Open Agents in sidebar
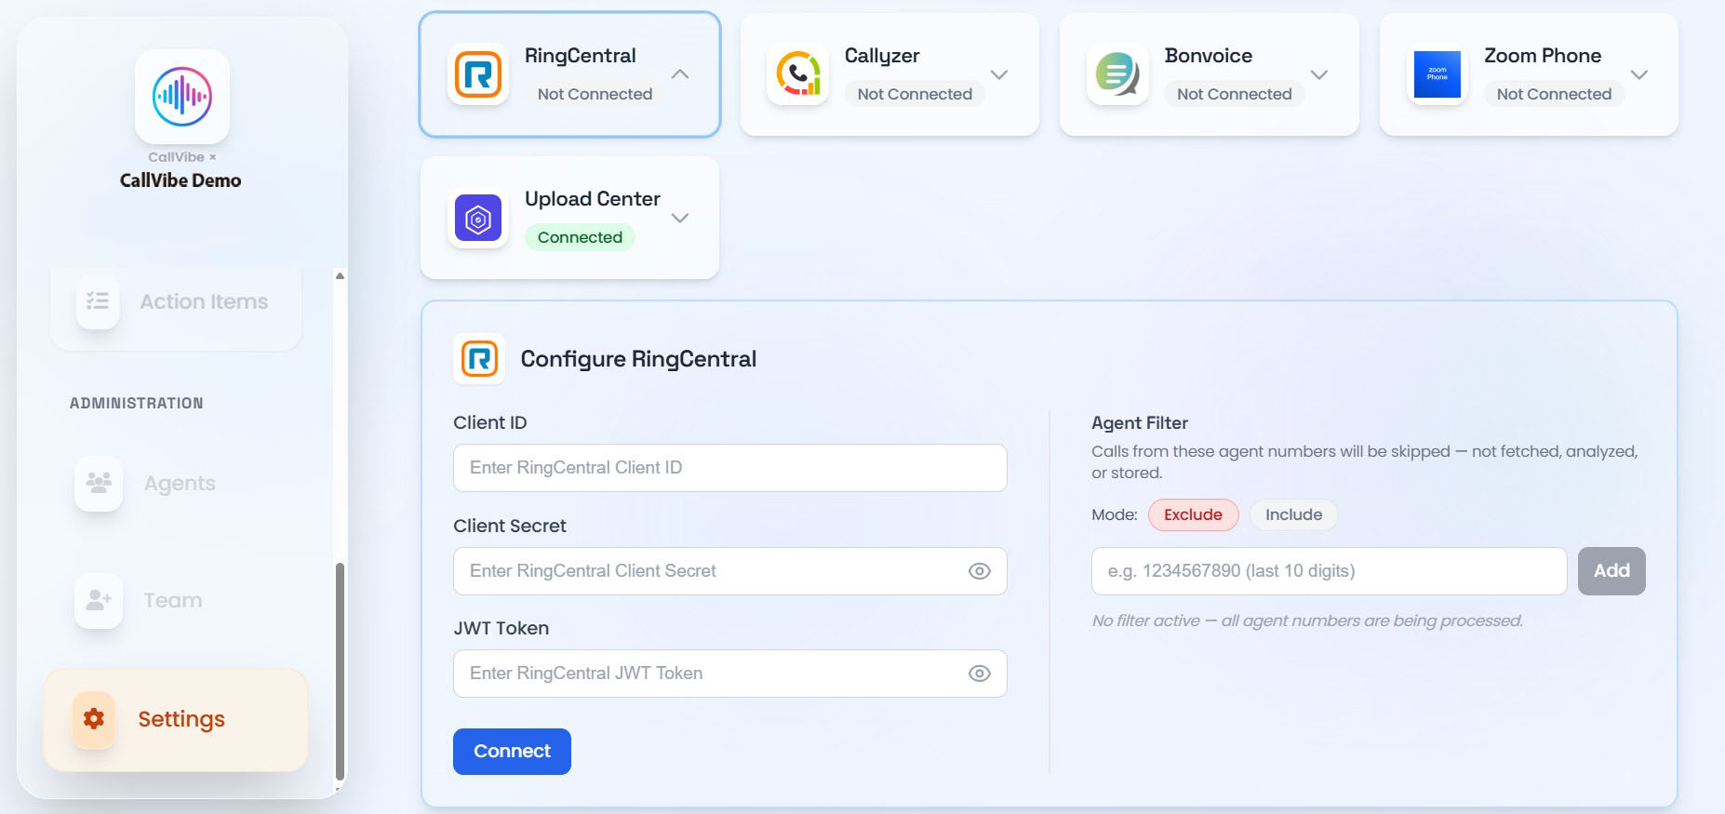Image resolution: width=1725 pixels, height=814 pixels. point(177,483)
